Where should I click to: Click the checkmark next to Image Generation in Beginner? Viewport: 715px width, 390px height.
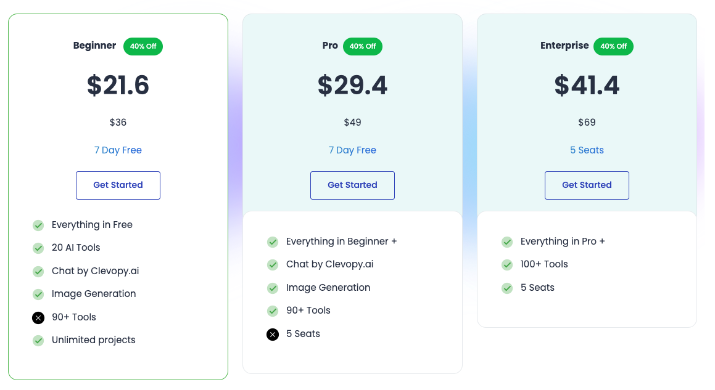click(x=38, y=294)
